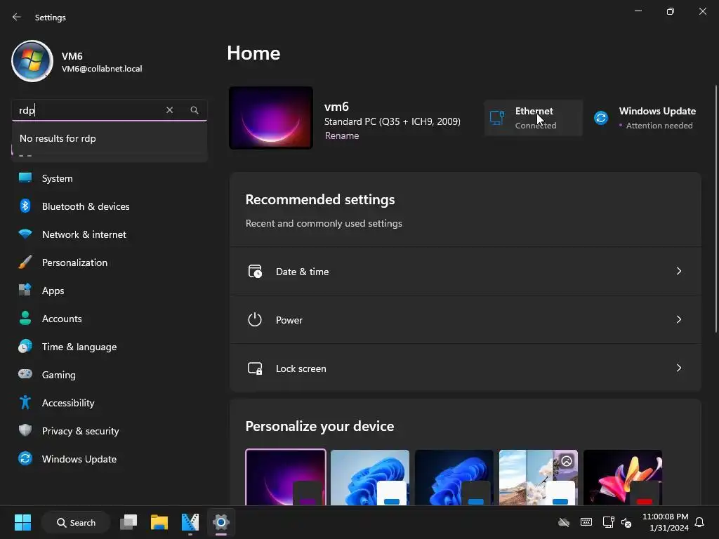Open the VM6 user account avatar

[32, 61]
